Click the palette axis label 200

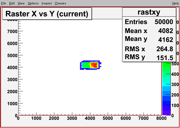[x=175, y=95]
